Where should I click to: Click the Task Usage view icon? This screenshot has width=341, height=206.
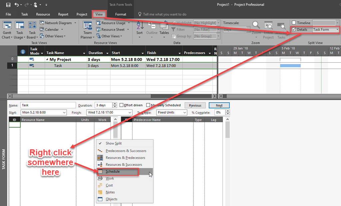tap(20, 26)
